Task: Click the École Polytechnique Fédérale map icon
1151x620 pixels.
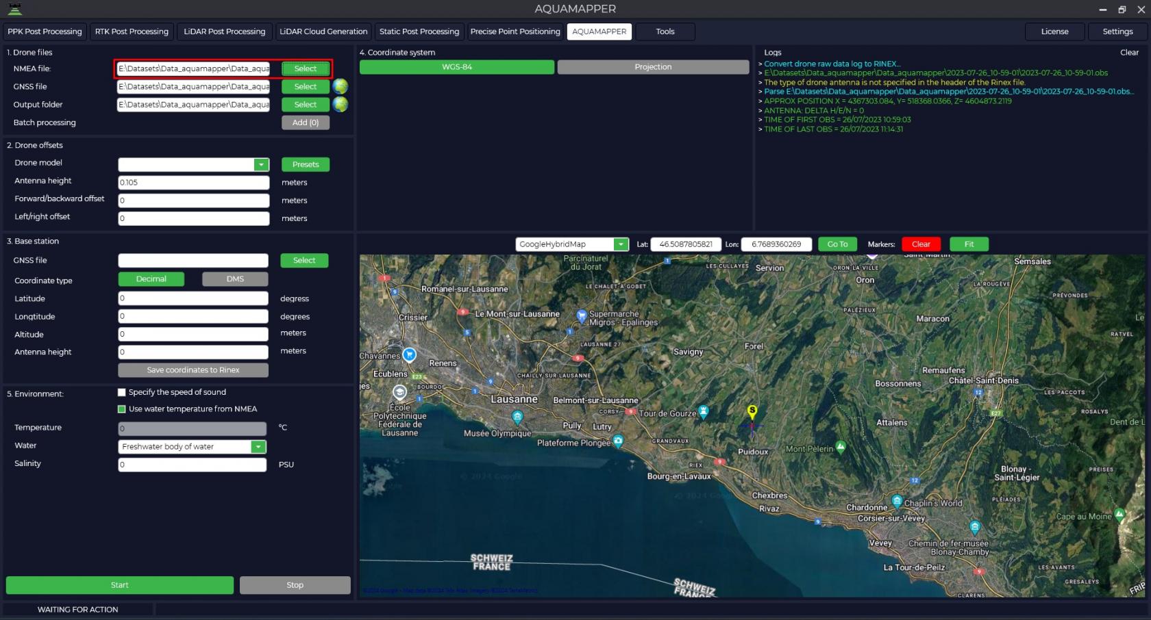Action: coord(399,392)
